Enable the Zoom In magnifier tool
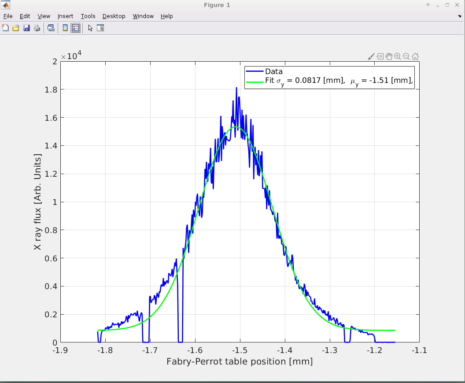The height and width of the screenshot is (383, 465). (397, 56)
